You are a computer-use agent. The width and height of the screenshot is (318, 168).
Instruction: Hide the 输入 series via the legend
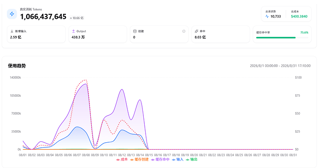click(177, 160)
